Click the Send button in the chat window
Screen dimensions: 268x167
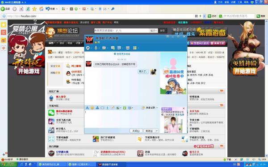[x=149, y=131]
